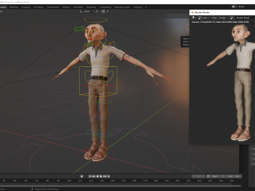Click the timeline horizontal scrollbar

[x=121, y=186]
